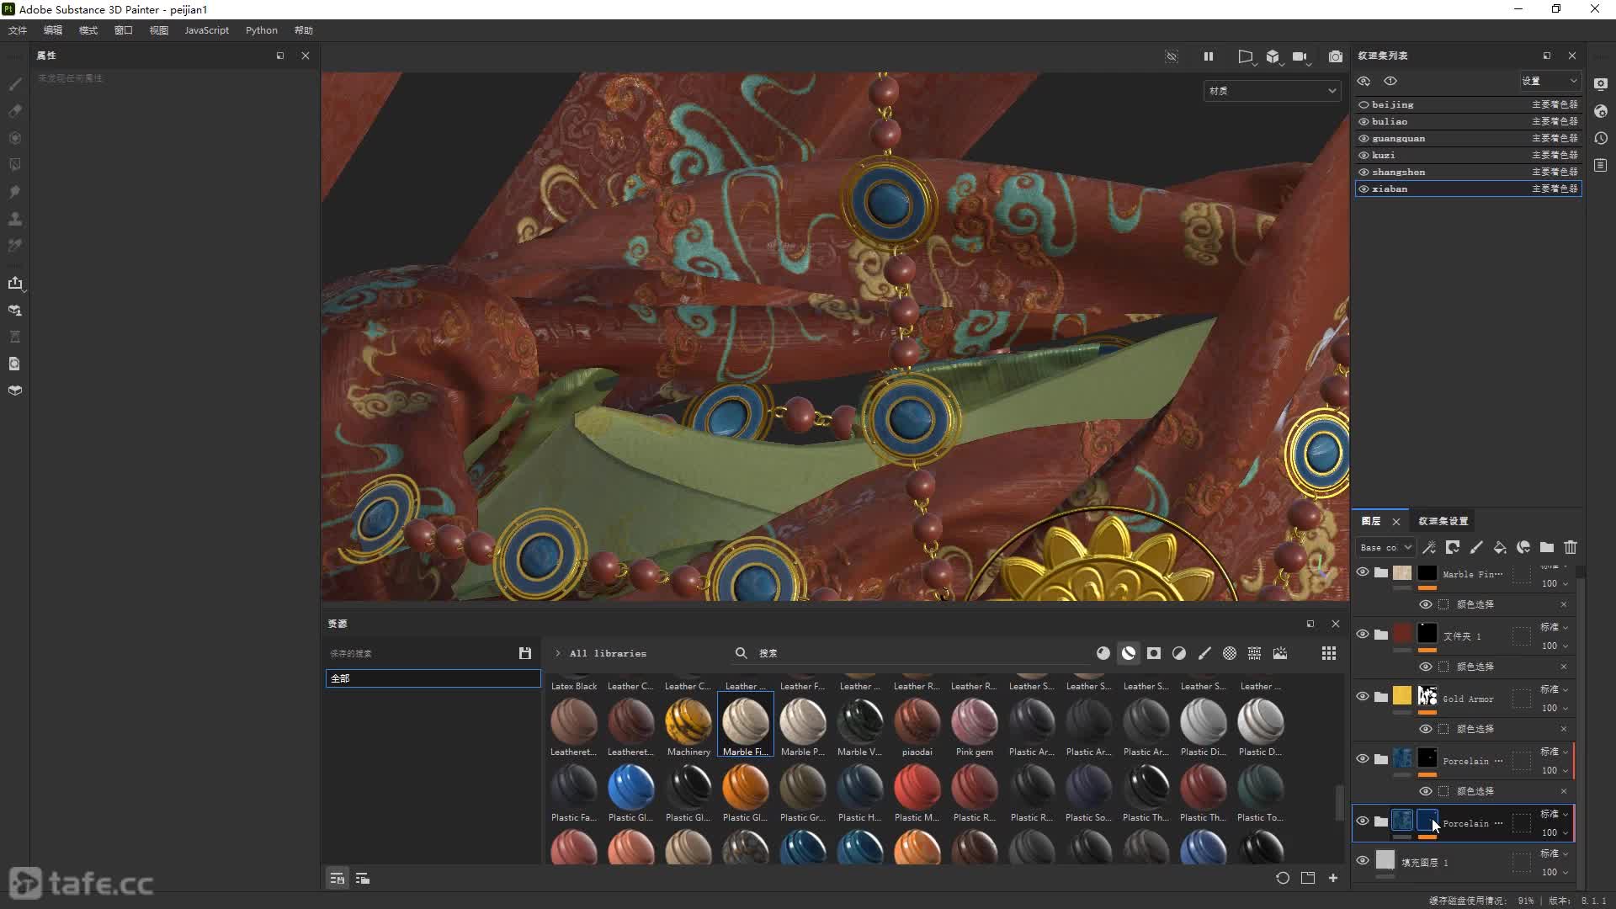Hide the xiaban texture set

pos(1363,189)
